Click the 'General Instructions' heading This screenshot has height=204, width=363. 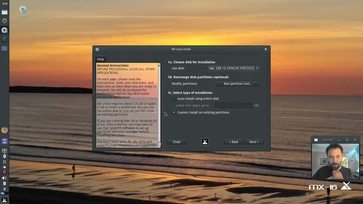tap(113, 66)
